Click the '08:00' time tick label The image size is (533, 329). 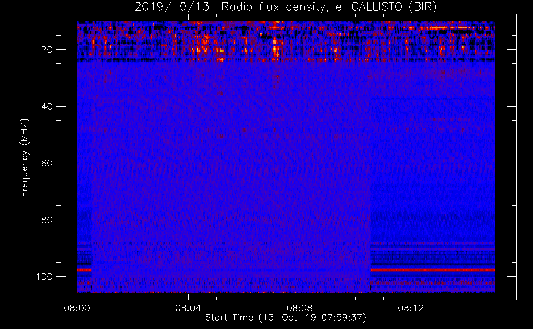click(x=77, y=308)
